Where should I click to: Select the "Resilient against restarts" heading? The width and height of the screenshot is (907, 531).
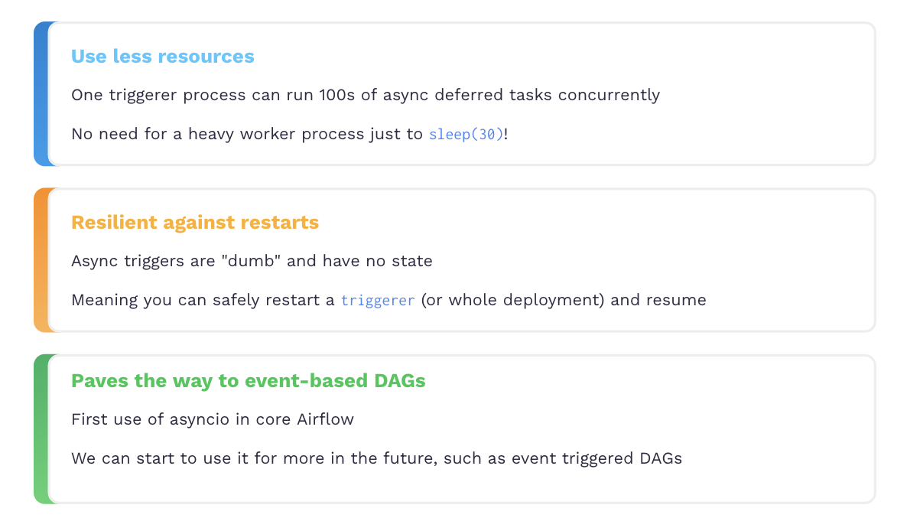[x=195, y=223]
